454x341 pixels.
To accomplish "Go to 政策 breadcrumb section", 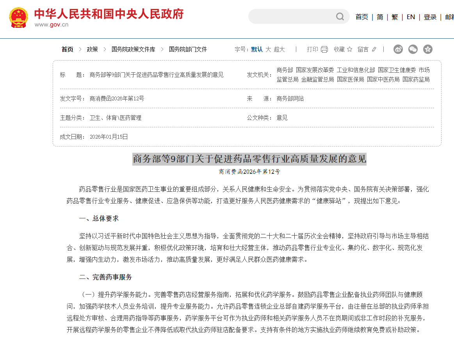I will point(92,49).
